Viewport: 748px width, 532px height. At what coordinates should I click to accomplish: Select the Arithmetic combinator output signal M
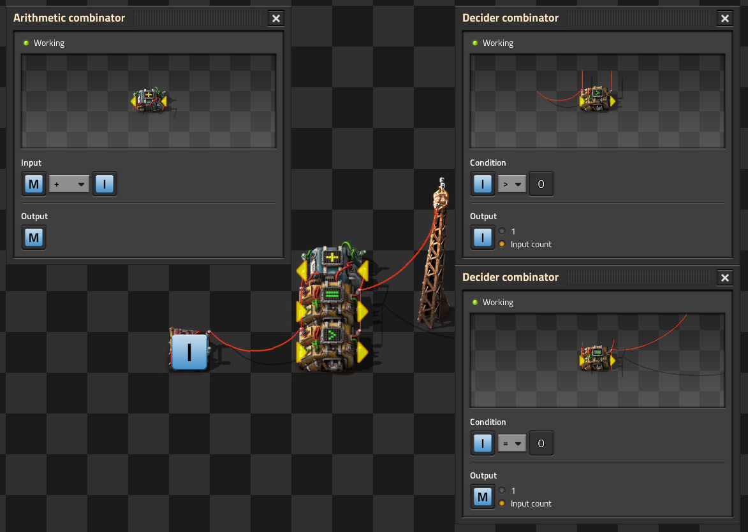click(x=34, y=238)
